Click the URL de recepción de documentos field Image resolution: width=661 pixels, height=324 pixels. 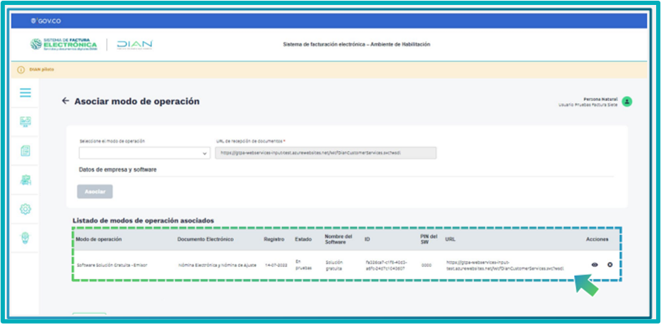click(325, 152)
